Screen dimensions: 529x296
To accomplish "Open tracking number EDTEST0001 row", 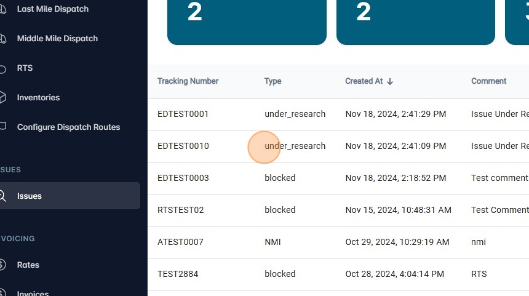I will [x=183, y=114].
